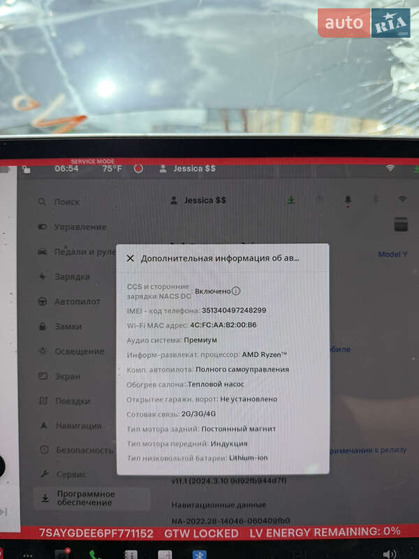Viewport: 419px width, 559px height.
Task: Open the release notes link
Action: click(369, 450)
